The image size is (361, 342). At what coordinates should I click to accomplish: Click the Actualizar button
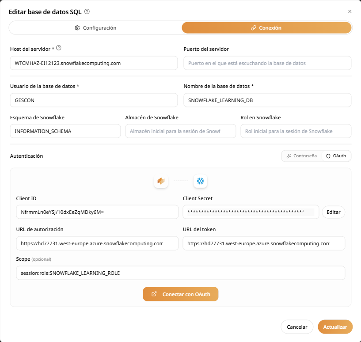pyautogui.click(x=335, y=327)
